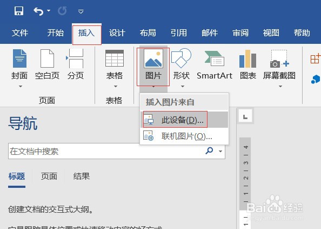Insert a SmartArt graphic
The height and width of the screenshot is (229, 321).
215,64
